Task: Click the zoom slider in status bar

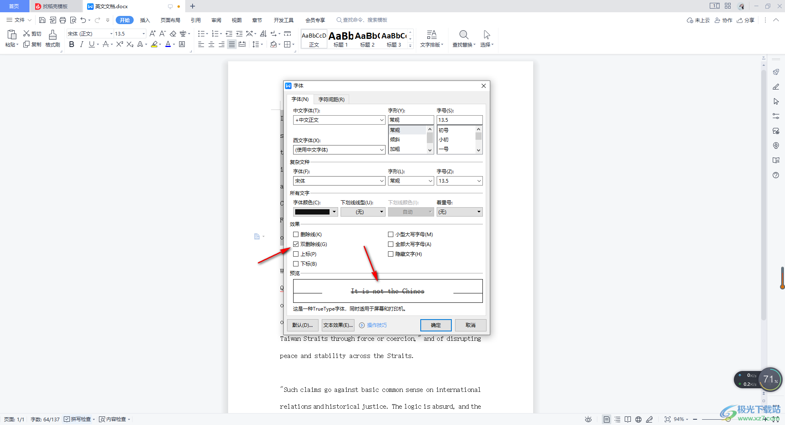Action: pyautogui.click(x=728, y=419)
